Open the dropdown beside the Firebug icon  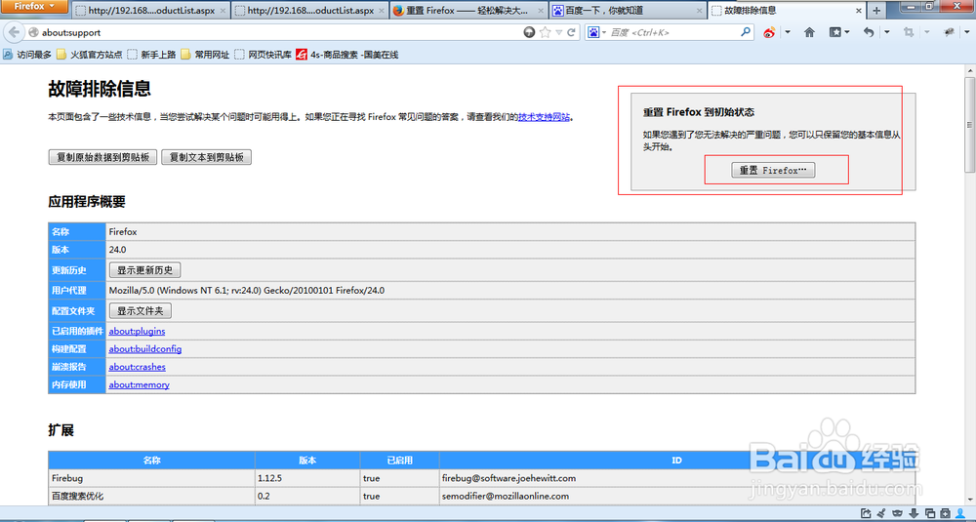pos(966,32)
